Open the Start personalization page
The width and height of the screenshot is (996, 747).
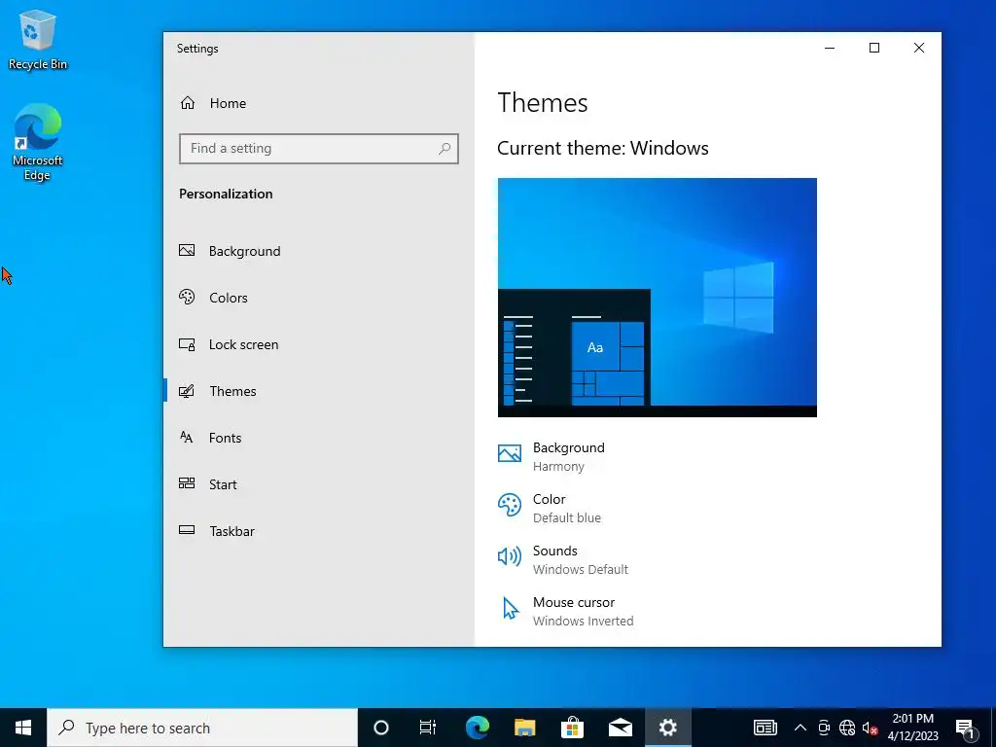(x=319, y=484)
